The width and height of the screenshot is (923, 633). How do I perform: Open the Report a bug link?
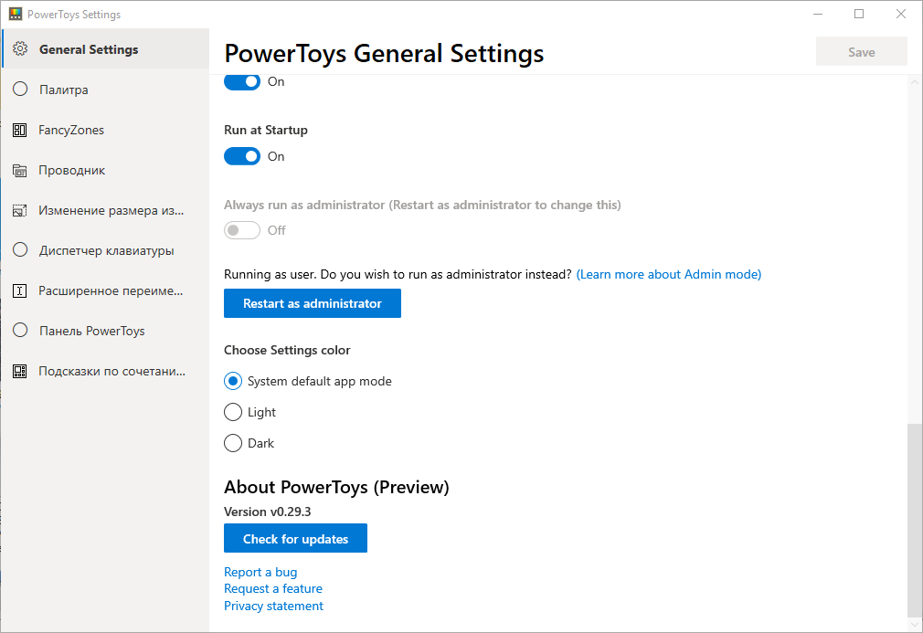(x=260, y=572)
